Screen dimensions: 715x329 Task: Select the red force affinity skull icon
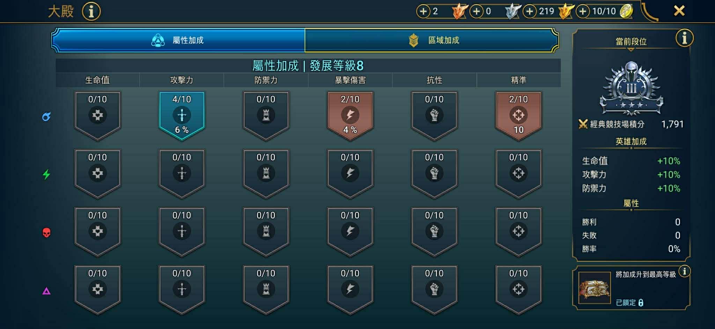(46, 232)
